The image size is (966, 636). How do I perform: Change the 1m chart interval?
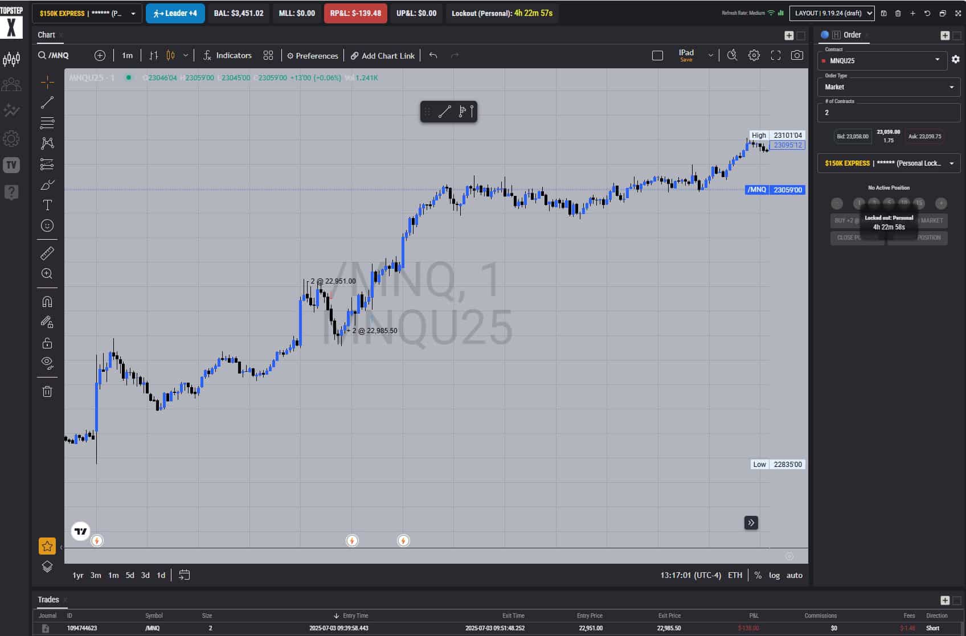127,55
